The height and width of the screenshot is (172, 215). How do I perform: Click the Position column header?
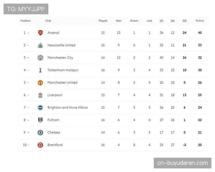coord(25,21)
